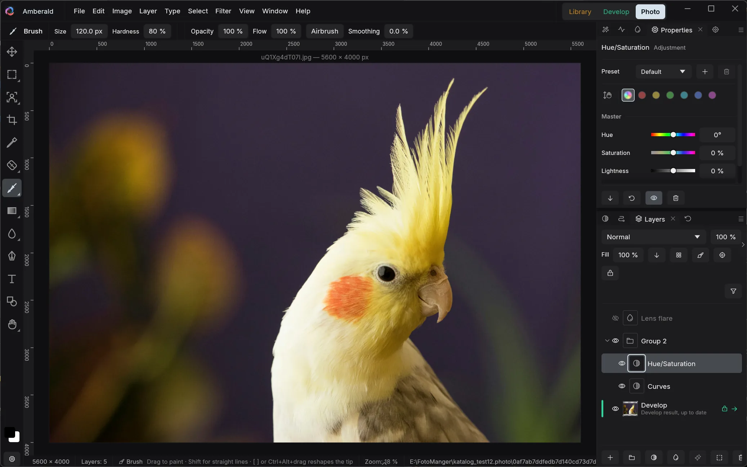
Task: Add a new layer with plus icon
Action: (610, 458)
